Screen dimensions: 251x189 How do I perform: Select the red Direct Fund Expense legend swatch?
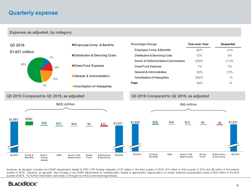pyautogui.click(x=73, y=66)
